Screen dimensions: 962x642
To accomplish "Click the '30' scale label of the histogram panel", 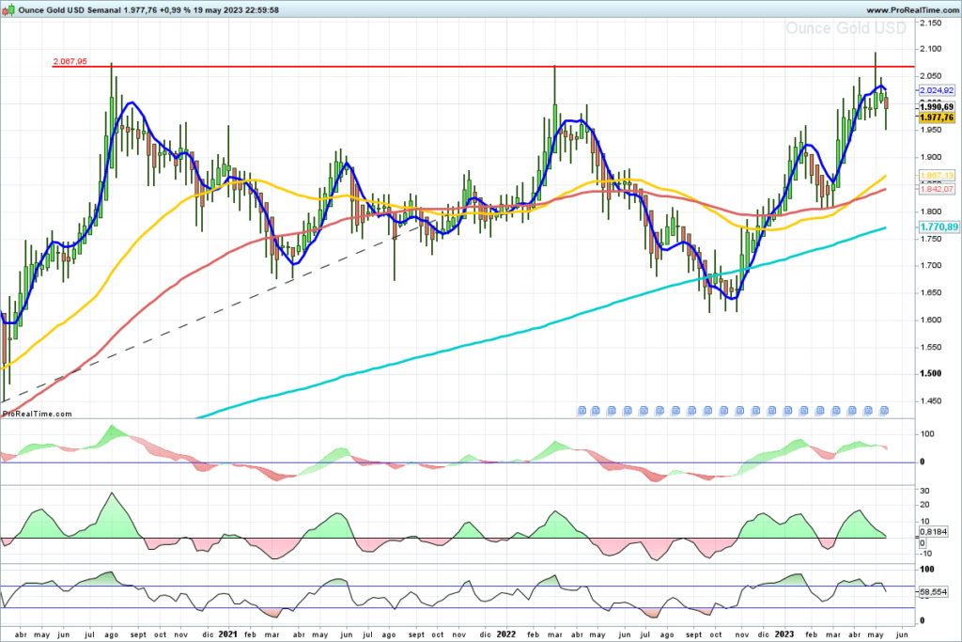I will coord(924,491).
